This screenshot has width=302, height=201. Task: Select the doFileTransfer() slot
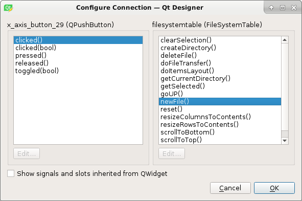220,63
